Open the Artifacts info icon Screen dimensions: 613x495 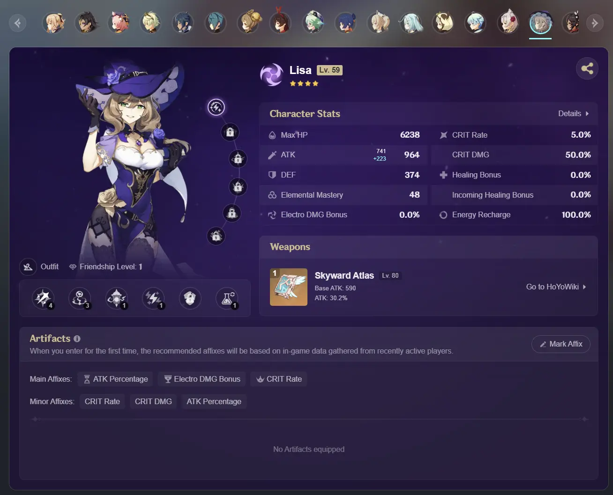[77, 339]
